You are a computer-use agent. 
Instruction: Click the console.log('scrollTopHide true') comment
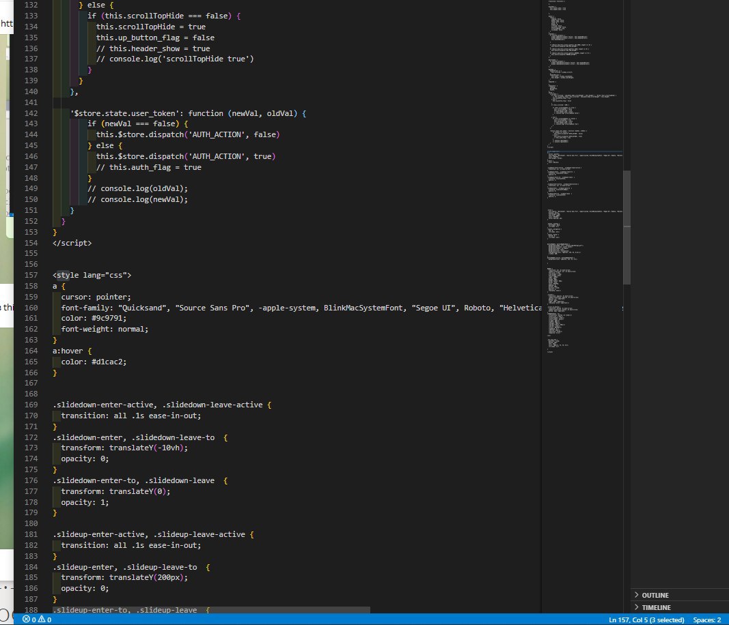pos(175,59)
